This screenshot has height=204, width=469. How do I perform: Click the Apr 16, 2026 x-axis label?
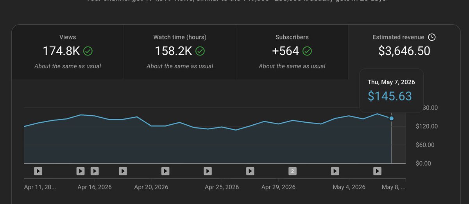(x=95, y=187)
